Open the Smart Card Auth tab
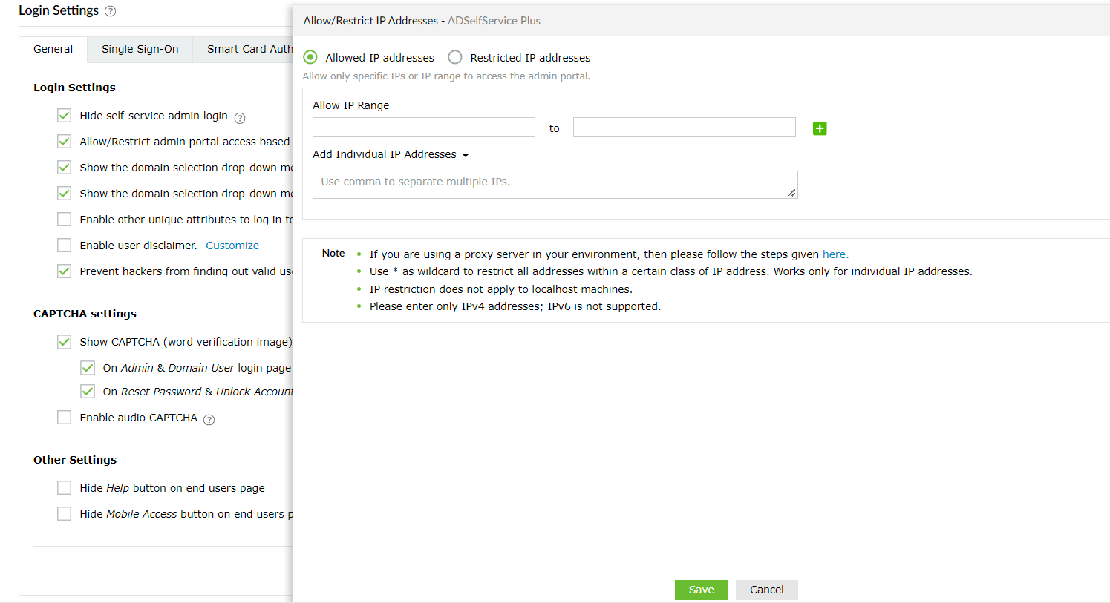1110x603 pixels. [249, 49]
